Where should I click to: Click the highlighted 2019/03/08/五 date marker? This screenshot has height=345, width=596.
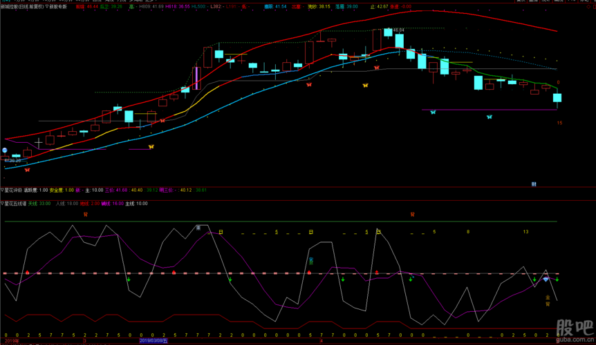tap(153, 341)
